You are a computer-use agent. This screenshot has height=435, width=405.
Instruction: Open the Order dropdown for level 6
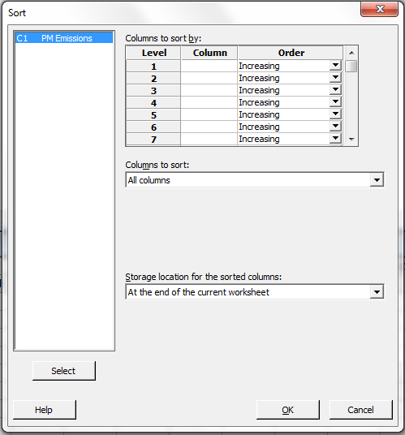[335, 127]
